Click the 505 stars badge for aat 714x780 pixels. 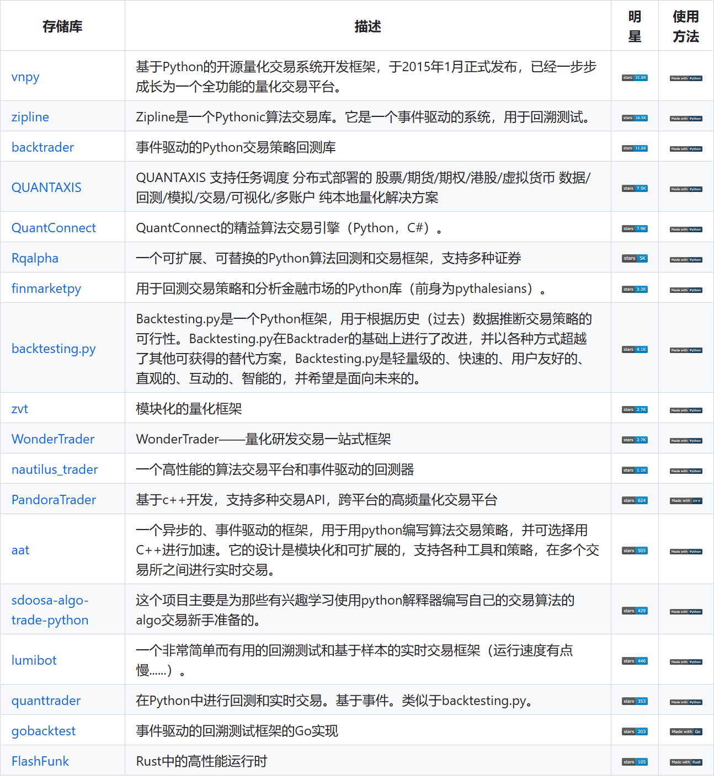(x=635, y=551)
